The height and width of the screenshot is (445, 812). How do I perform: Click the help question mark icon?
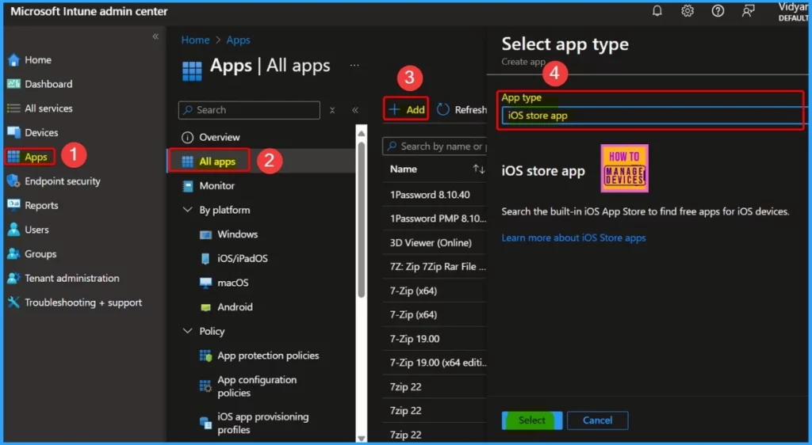(x=718, y=11)
